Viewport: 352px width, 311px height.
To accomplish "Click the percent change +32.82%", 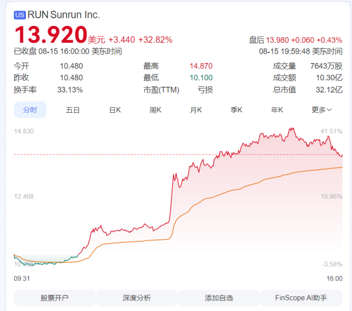I will pos(155,40).
